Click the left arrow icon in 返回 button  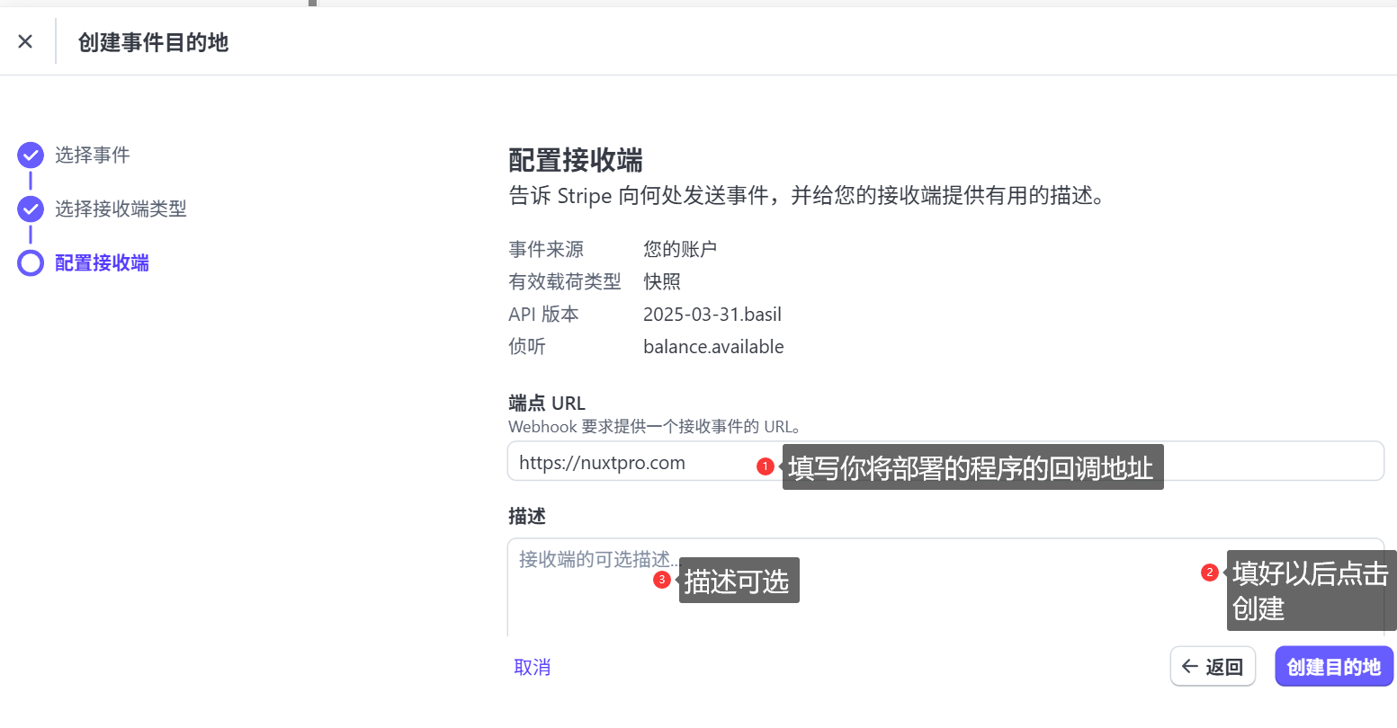click(1190, 667)
